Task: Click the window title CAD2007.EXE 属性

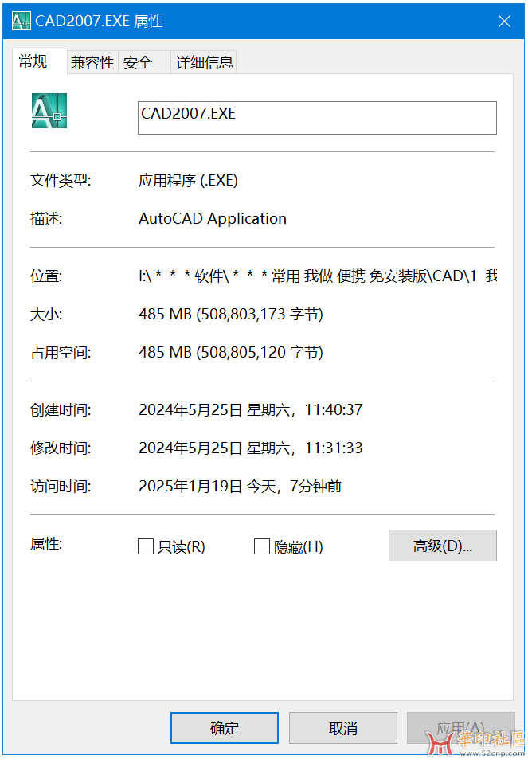Action: pos(100,22)
